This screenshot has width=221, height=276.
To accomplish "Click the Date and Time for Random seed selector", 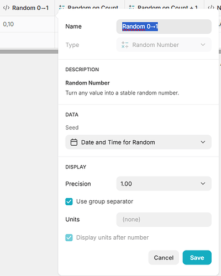I will click(x=138, y=142).
